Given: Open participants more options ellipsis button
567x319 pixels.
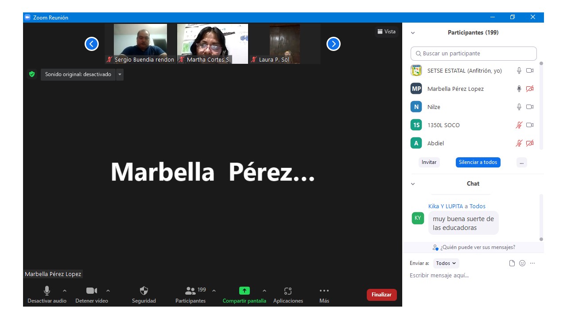Looking at the screenshot, I should coord(521,162).
